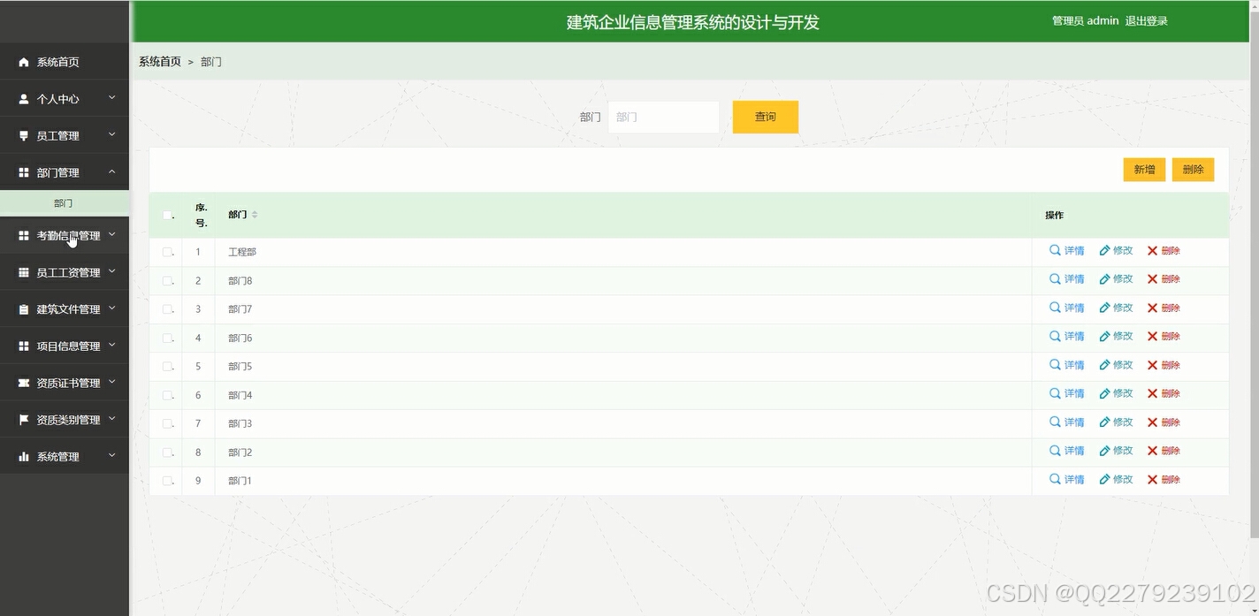Viewport: 1259px width, 616px height.
Task: Collapse the 部门管理 section chevron
Action: (x=111, y=171)
